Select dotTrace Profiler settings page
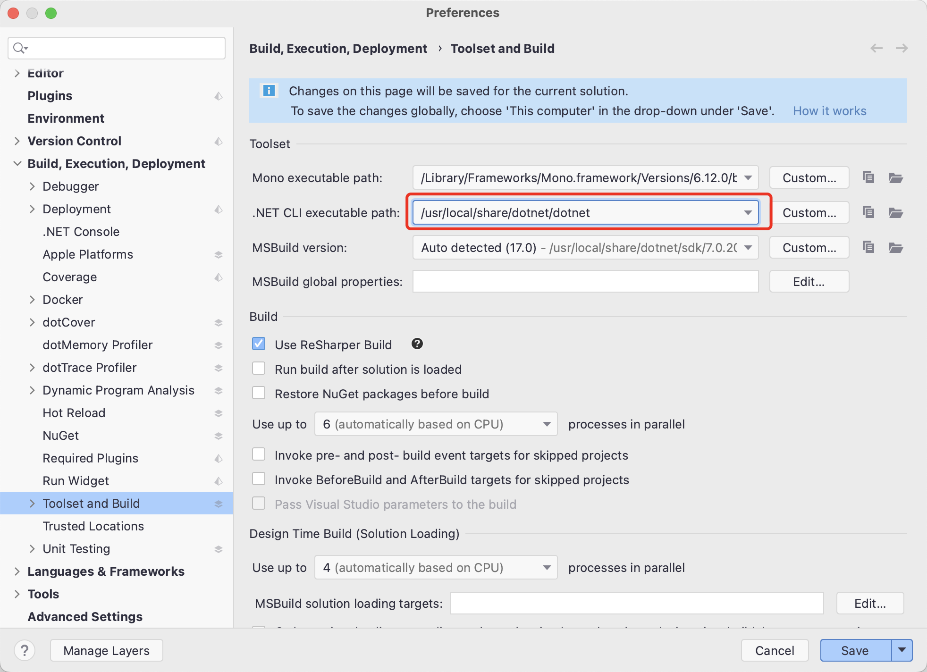The image size is (927, 672). click(90, 368)
